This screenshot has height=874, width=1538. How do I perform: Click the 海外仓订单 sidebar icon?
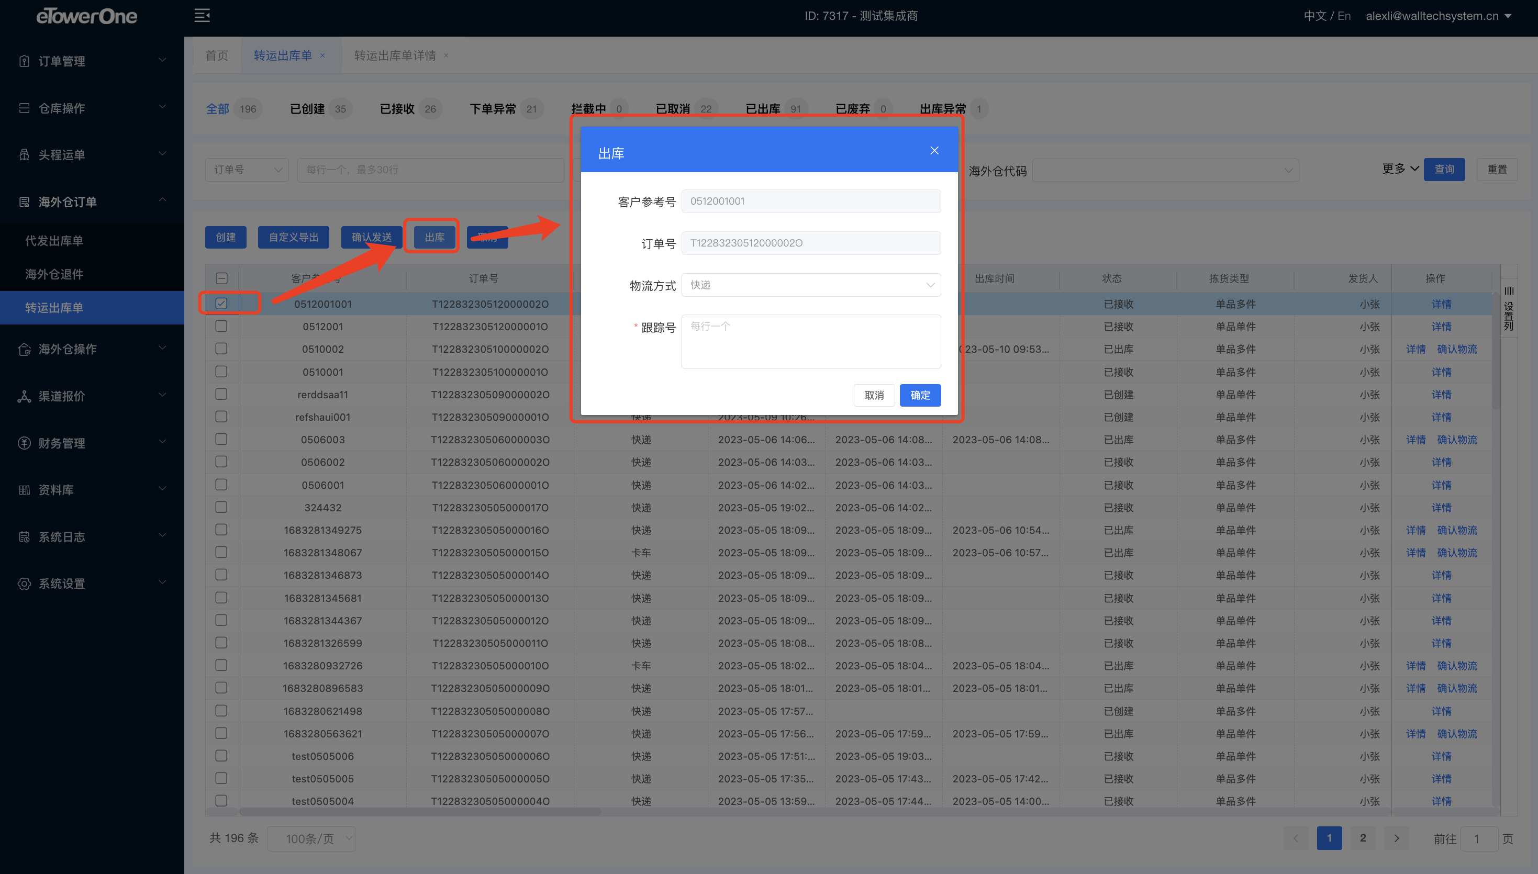tap(24, 201)
